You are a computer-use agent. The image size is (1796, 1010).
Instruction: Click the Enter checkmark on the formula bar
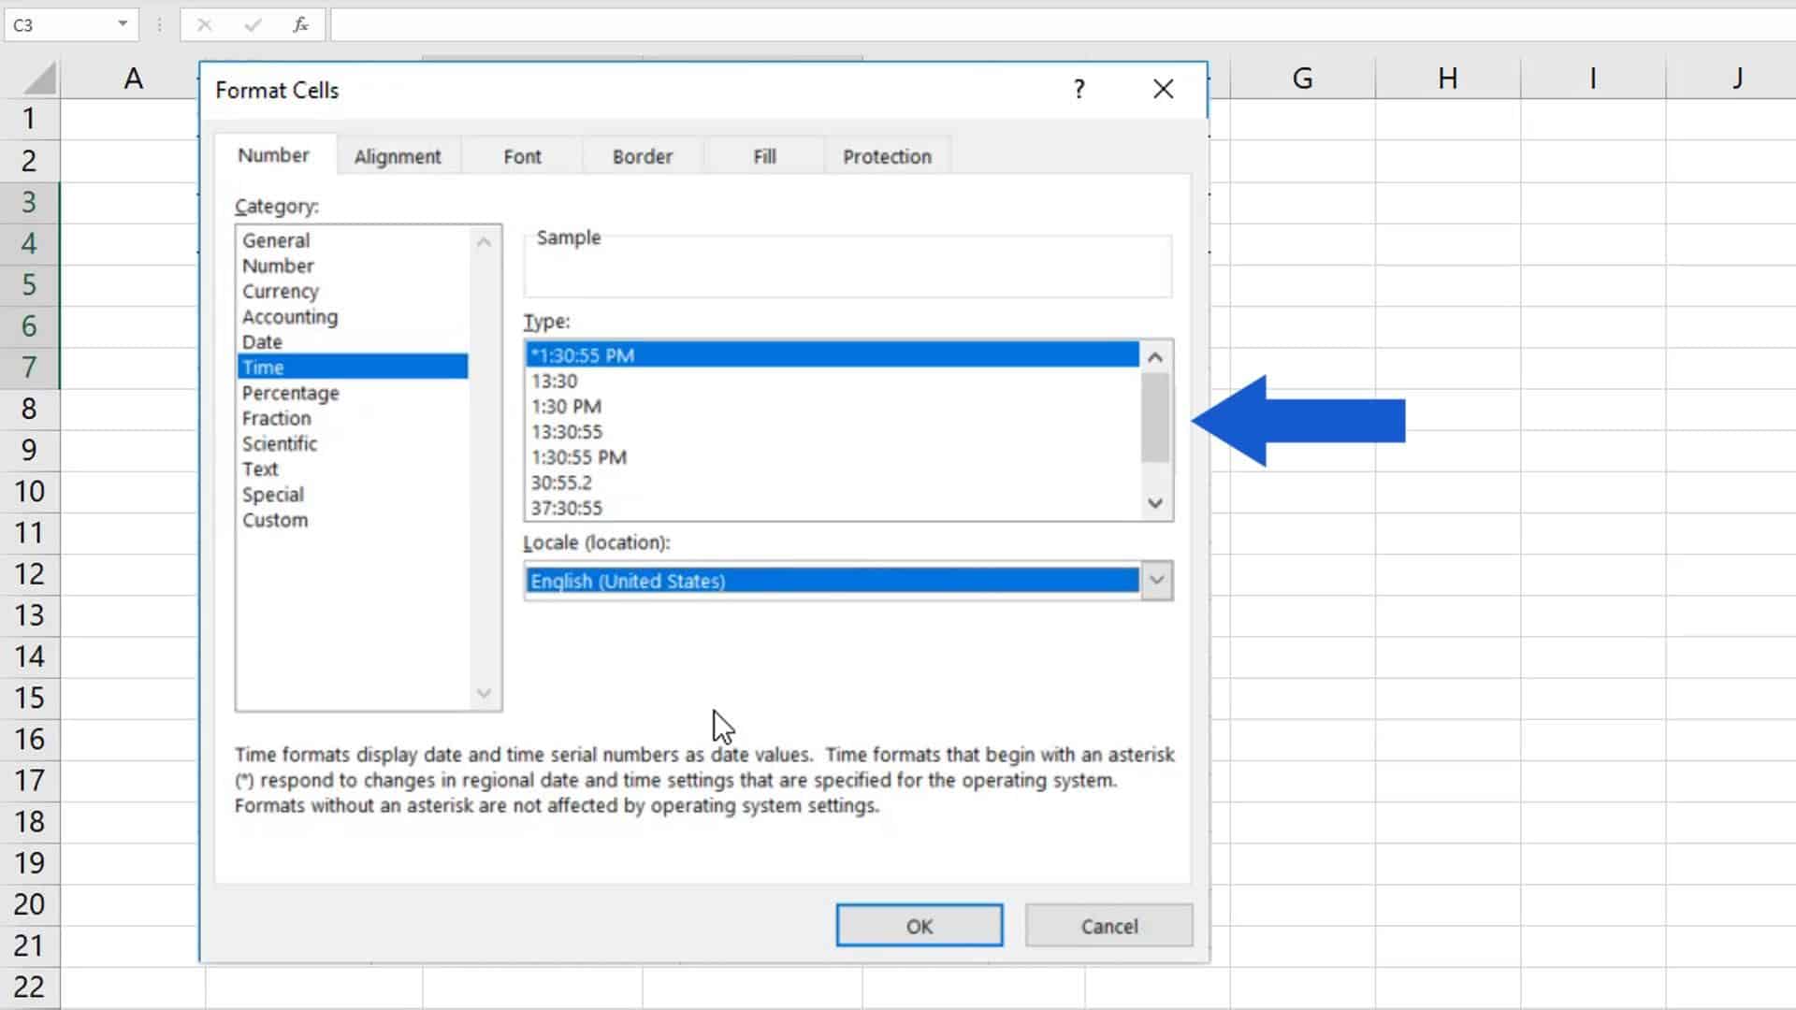[253, 25]
